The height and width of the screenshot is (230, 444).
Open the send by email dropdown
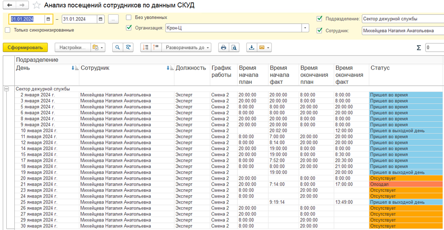coord(264,48)
